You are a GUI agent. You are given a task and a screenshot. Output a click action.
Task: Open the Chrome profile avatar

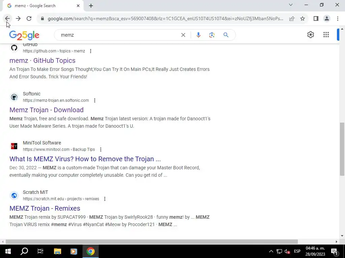pos(327,18)
